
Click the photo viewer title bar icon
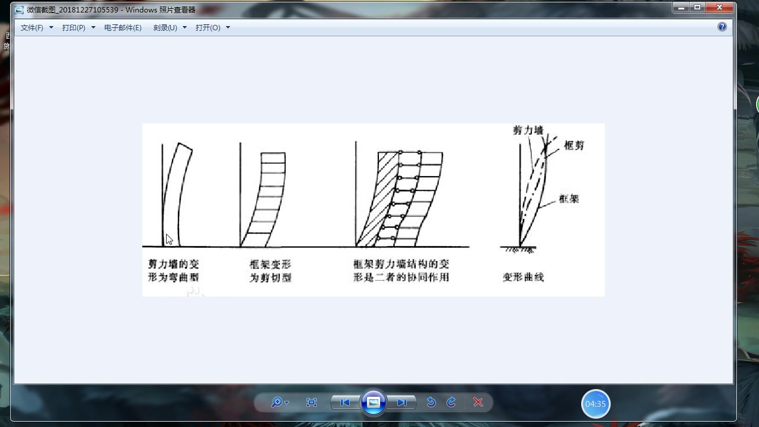click(19, 9)
